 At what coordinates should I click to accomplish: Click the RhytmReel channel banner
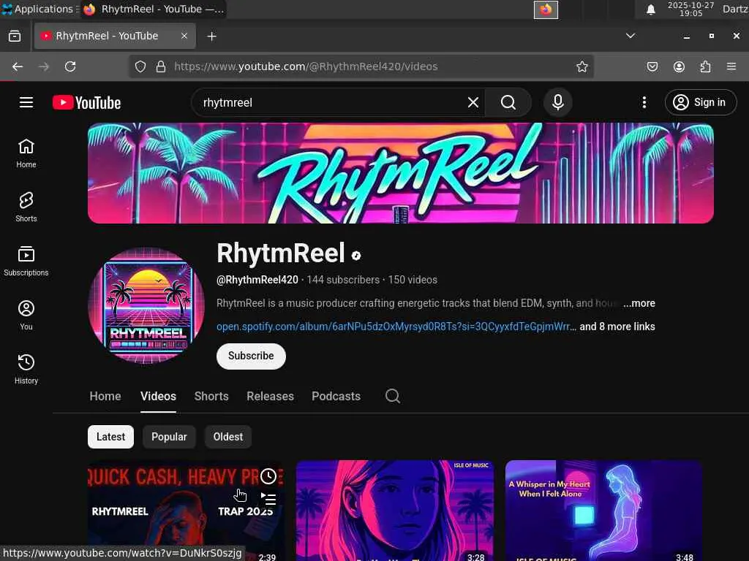tap(401, 173)
